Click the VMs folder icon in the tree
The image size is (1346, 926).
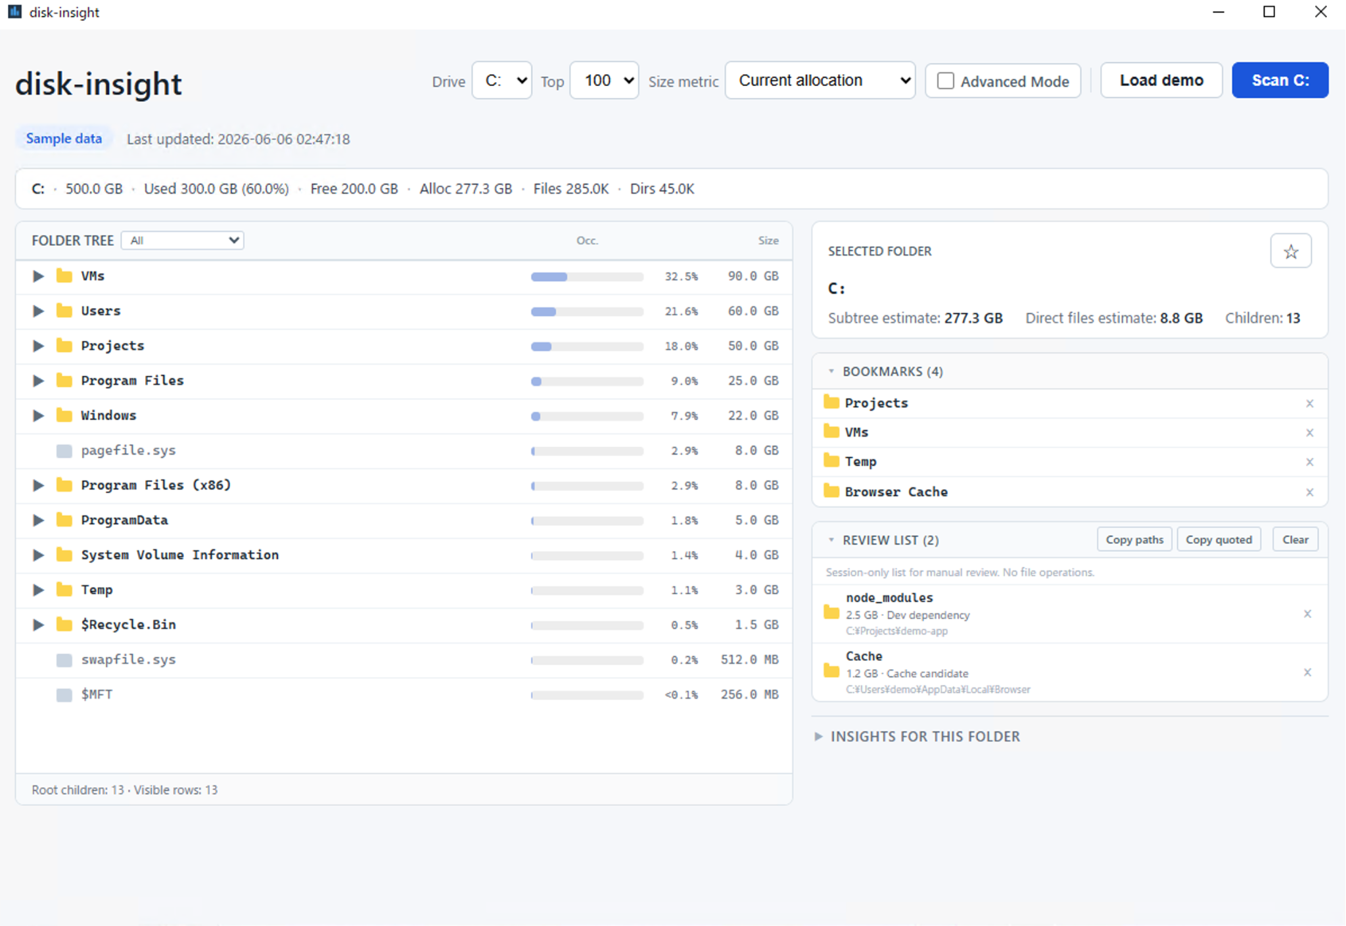[x=64, y=275]
